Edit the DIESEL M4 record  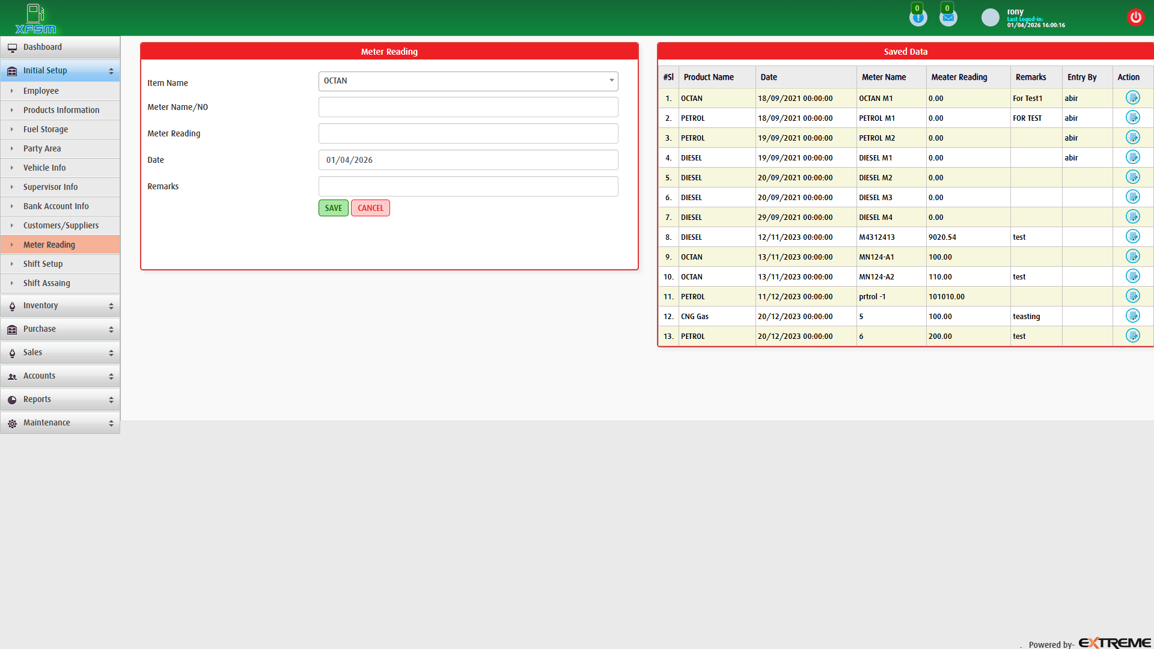click(1134, 216)
